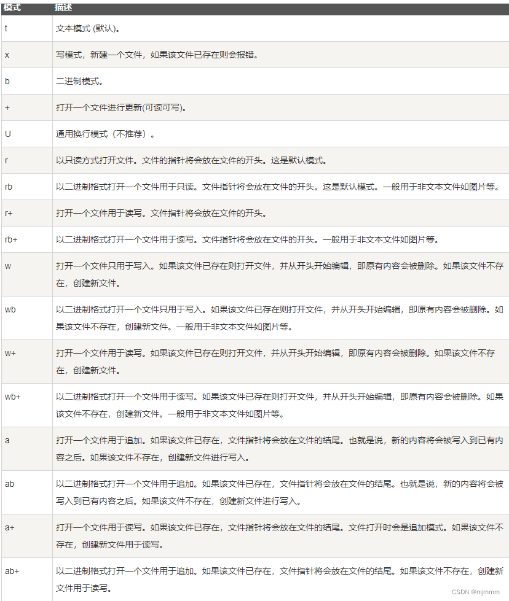Select the 'rb+' mode cell
This screenshot has height=601, width=509.
pyautogui.click(x=27, y=239)
